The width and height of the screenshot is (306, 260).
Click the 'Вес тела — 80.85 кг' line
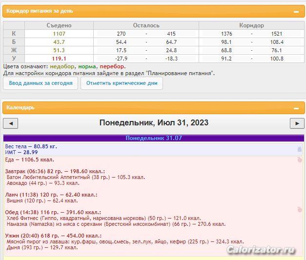pos(31,146)
